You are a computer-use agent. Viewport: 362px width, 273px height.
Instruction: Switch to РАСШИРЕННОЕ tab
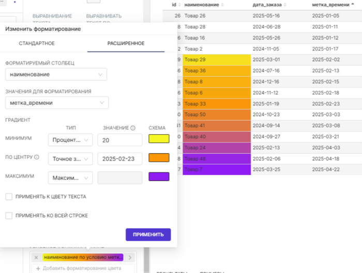coord(126,43)
